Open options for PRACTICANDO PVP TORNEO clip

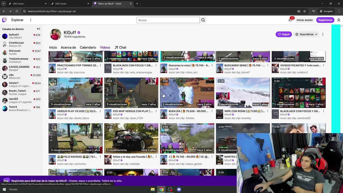(x=100, y=65)
